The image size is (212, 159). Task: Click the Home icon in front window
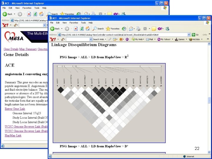pyautogui.click(x=88, y=29)
